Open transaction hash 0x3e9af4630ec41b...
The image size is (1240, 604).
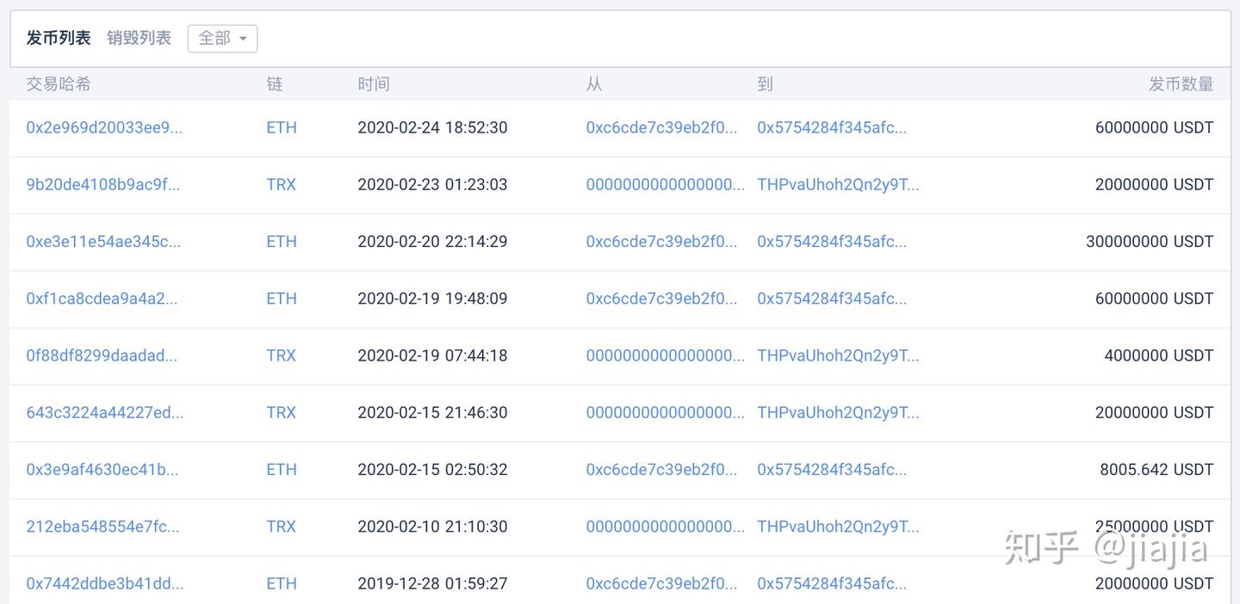point(102,470)
